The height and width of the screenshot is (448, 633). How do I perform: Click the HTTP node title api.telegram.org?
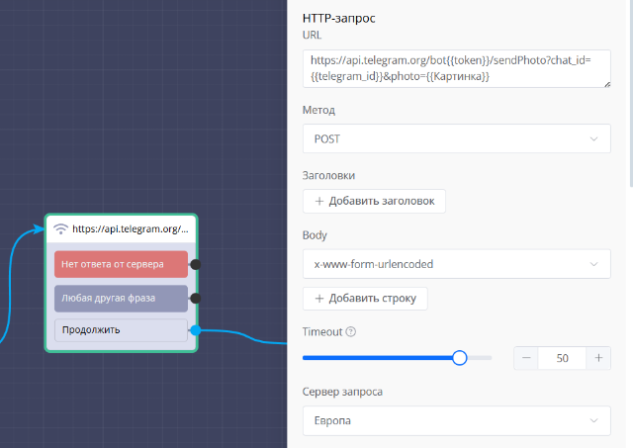coord(130,228)
